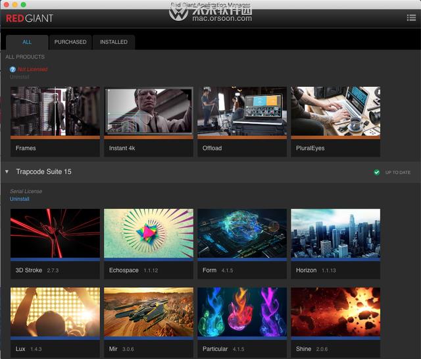Select the Form product thumbnail

(x=242, y=233)
